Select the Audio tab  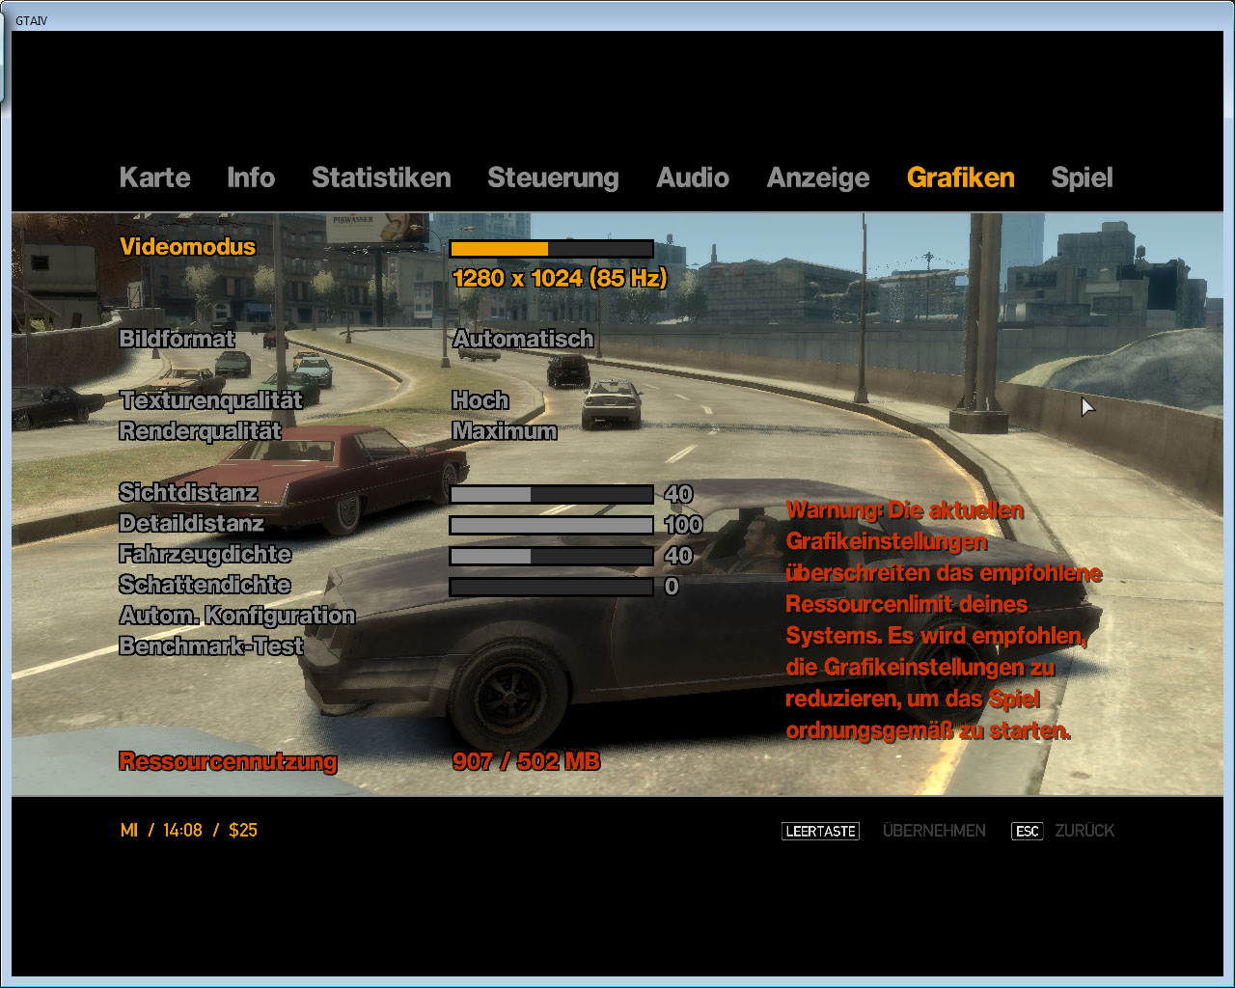tap(693, 178)
